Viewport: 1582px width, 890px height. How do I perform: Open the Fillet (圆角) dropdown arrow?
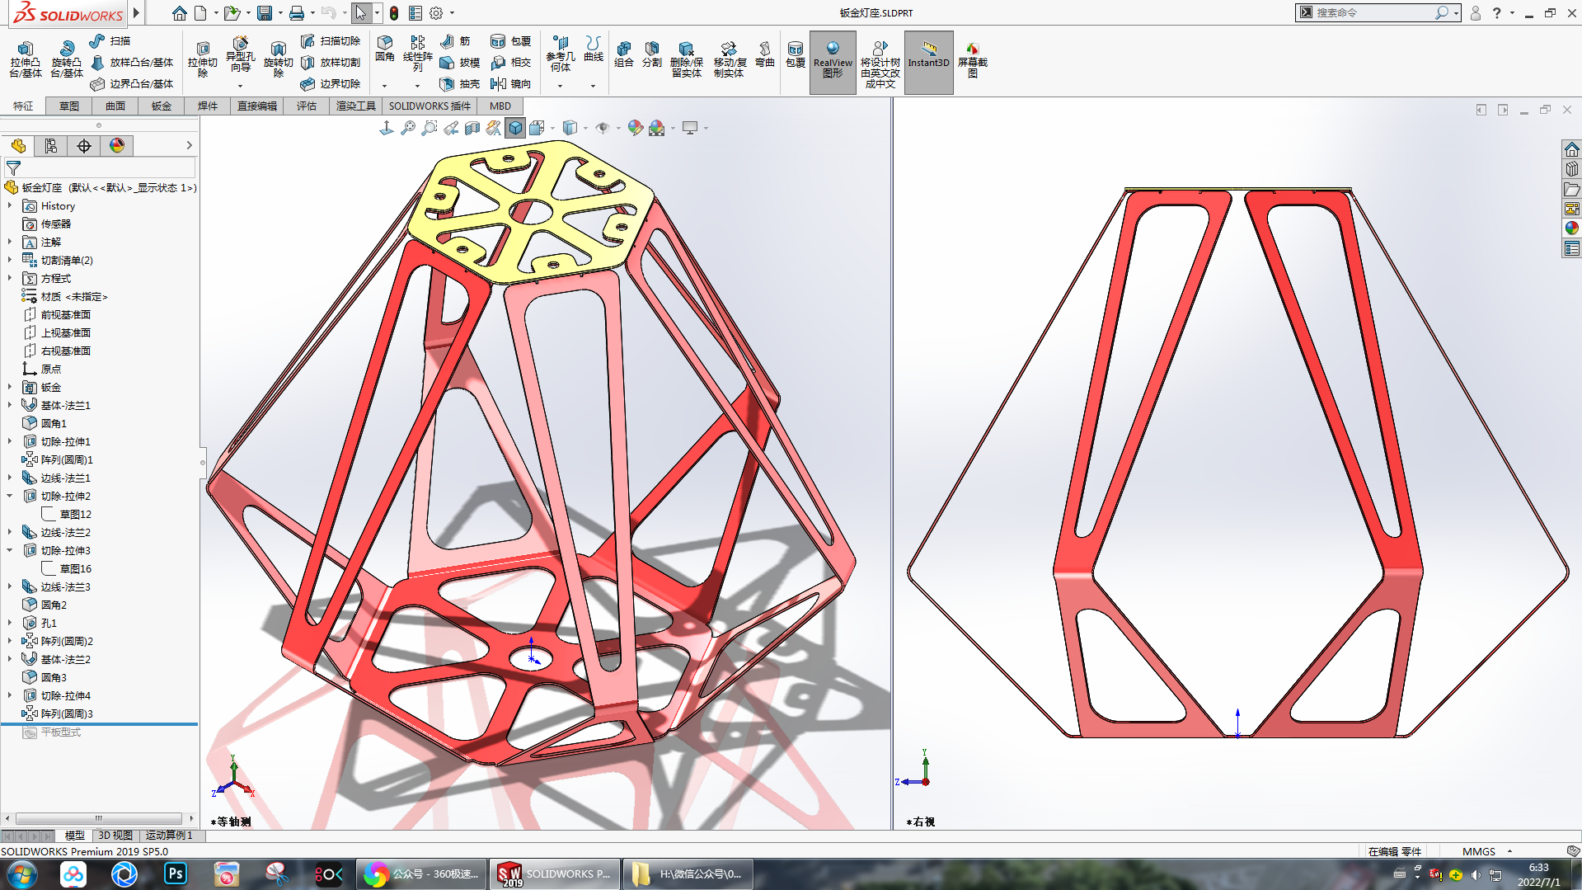point(384,86)
